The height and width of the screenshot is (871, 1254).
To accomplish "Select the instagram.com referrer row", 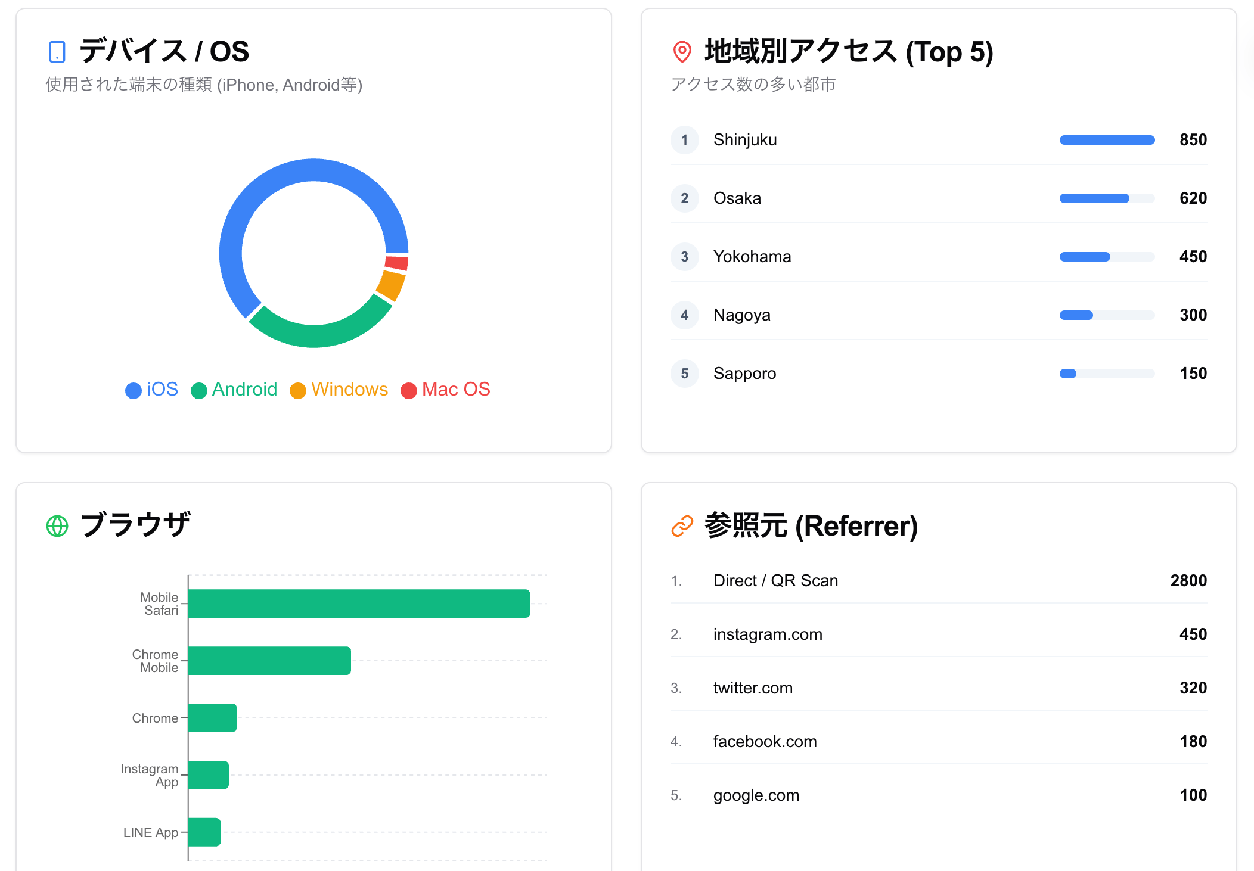I will [768, 634].
